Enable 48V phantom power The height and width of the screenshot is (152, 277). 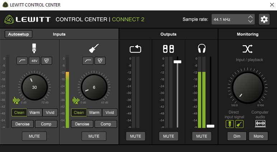34,61
